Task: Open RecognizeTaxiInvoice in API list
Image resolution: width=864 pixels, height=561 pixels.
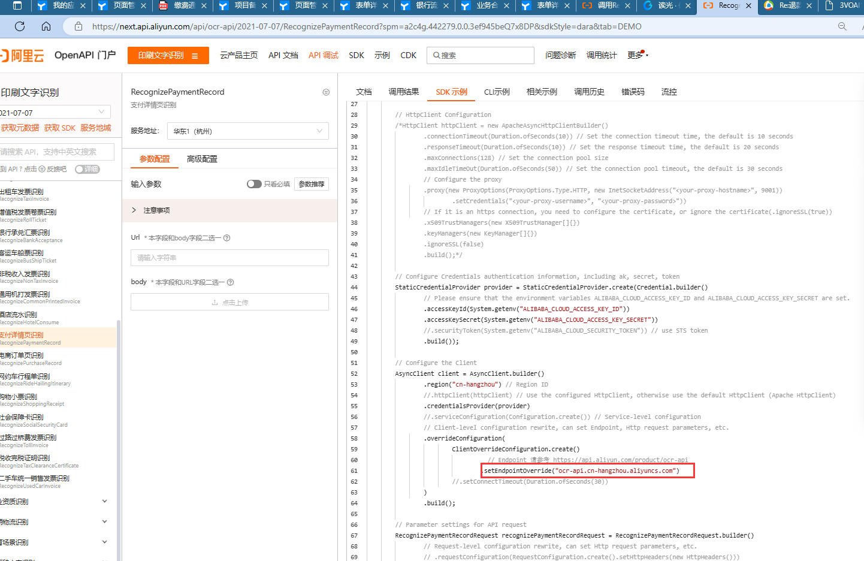Action: point(25,195)
